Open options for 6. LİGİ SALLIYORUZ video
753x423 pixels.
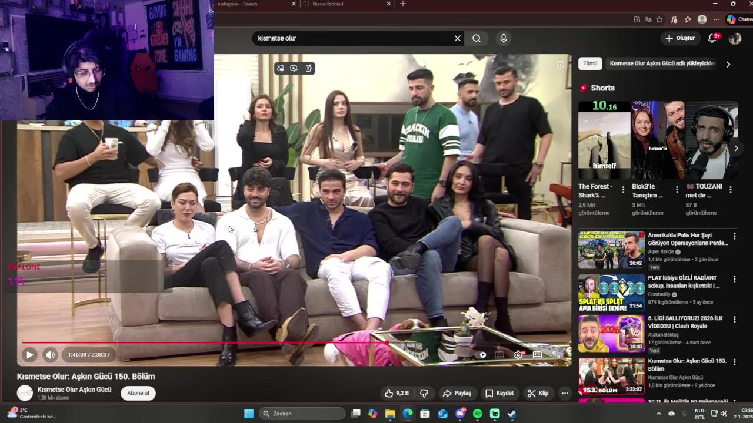[734, 319]
